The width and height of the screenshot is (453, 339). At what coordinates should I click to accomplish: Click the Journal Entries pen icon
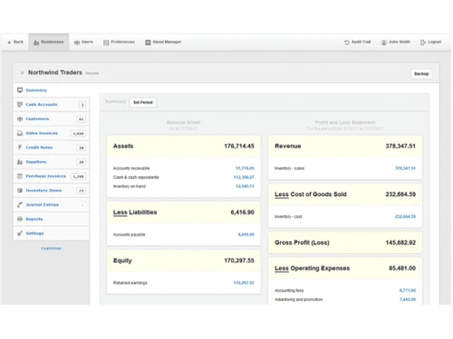(x=20, y=204)
